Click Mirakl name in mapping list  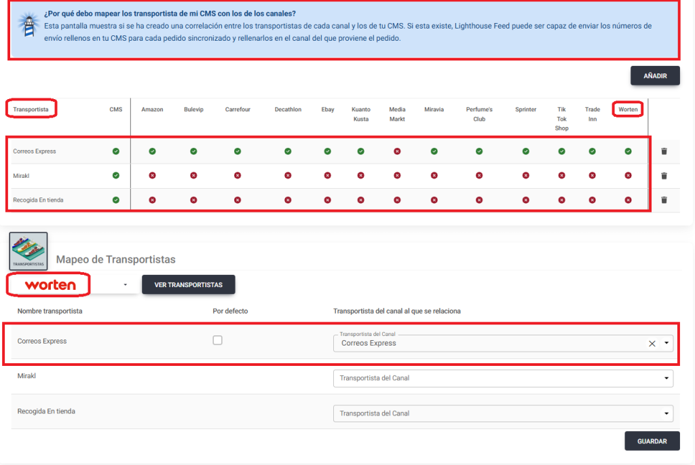click(x=26, y=376)
